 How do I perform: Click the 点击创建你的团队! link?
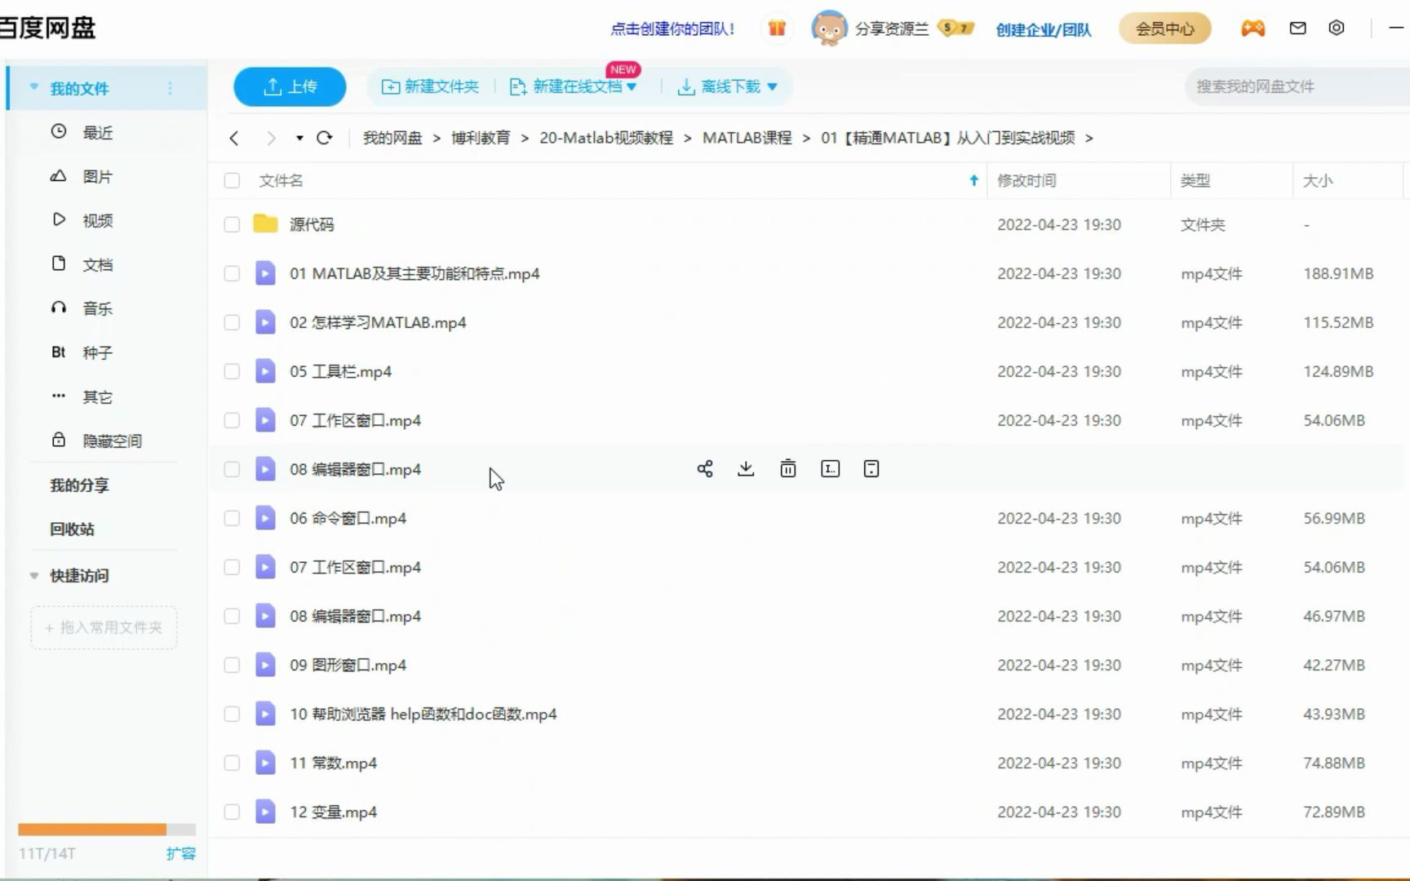point(672,29)
